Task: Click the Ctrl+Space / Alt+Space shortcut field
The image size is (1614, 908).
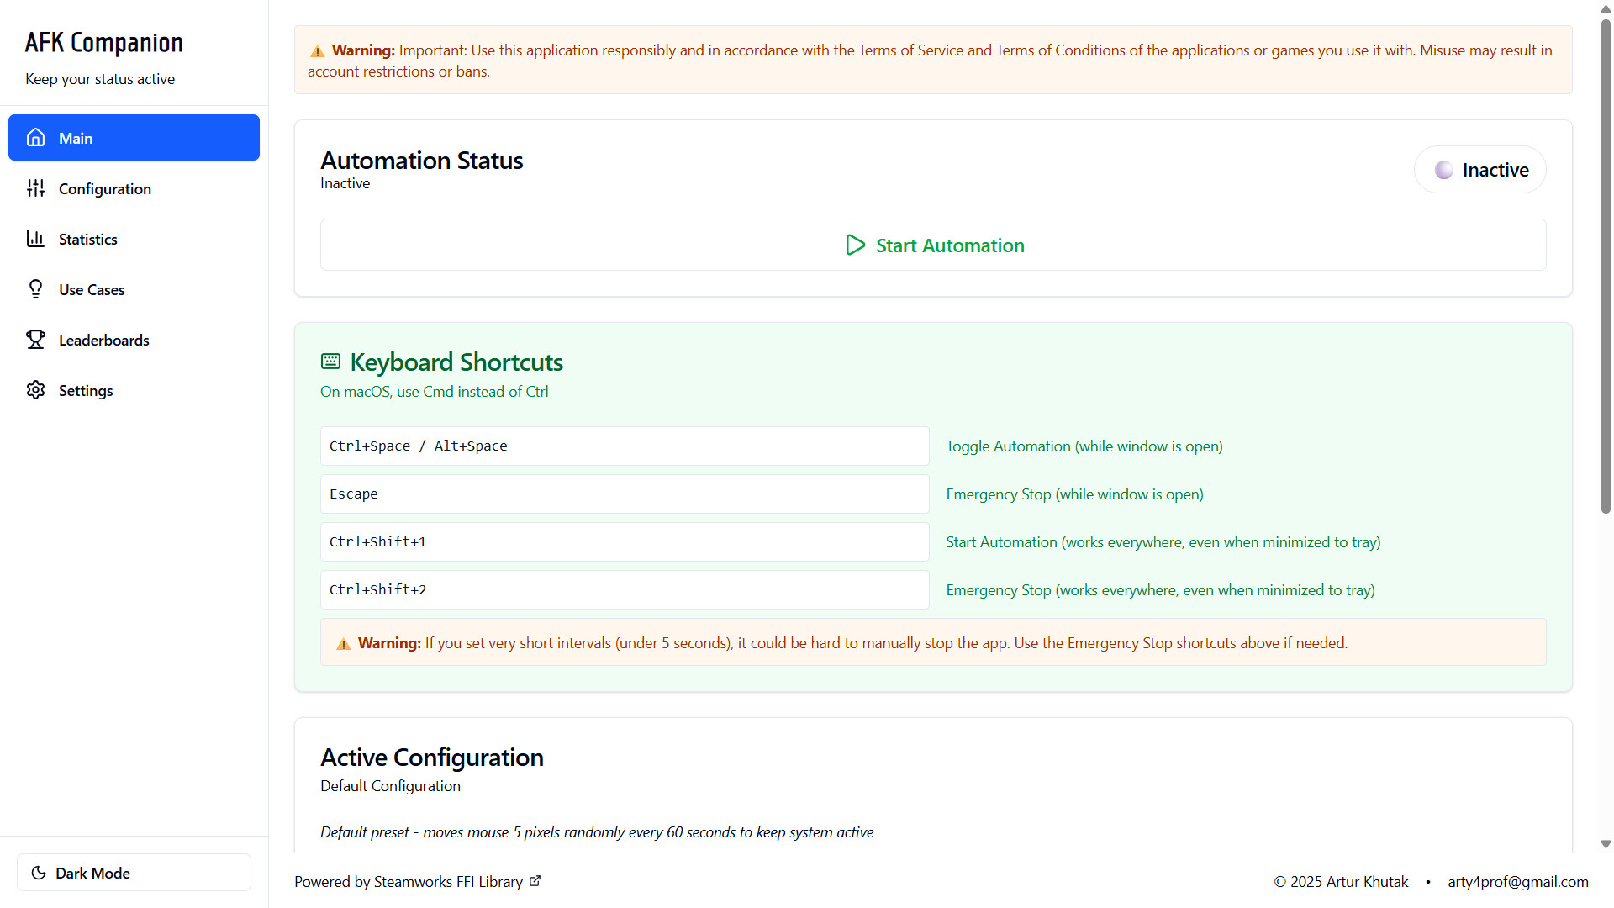Action: pos(624,446)
